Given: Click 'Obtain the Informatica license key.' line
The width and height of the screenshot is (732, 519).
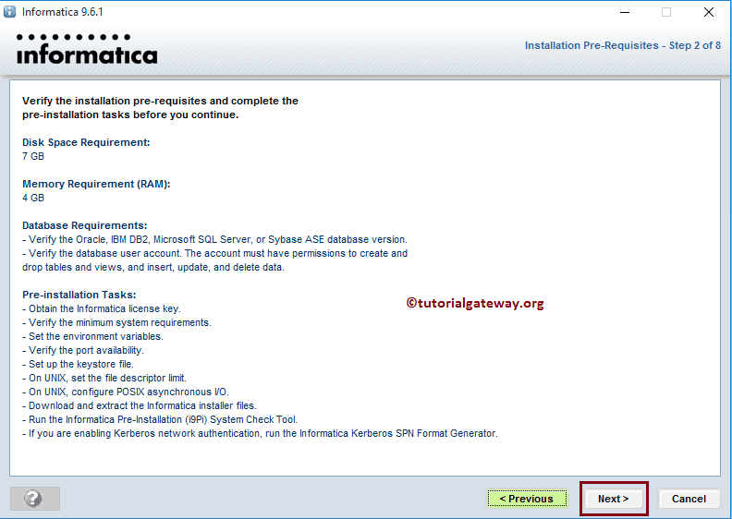Looking at the screenshot, I should tap(102, 308).
